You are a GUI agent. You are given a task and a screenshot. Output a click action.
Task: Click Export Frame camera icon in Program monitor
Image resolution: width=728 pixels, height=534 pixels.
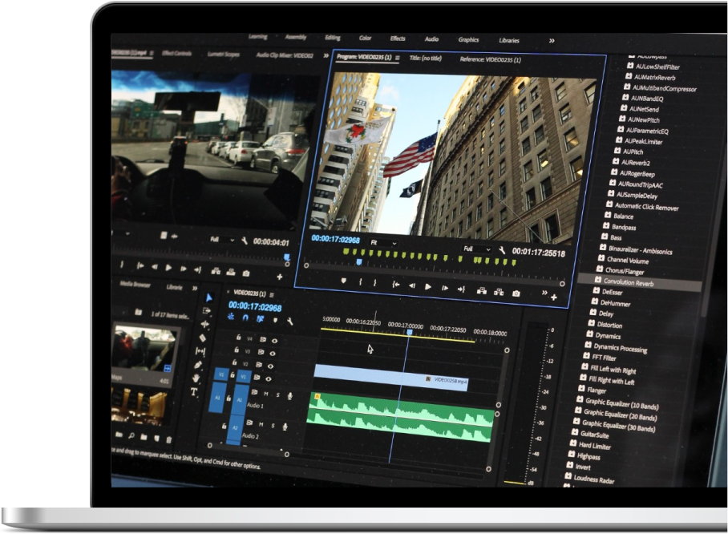(x=516, y=293)
